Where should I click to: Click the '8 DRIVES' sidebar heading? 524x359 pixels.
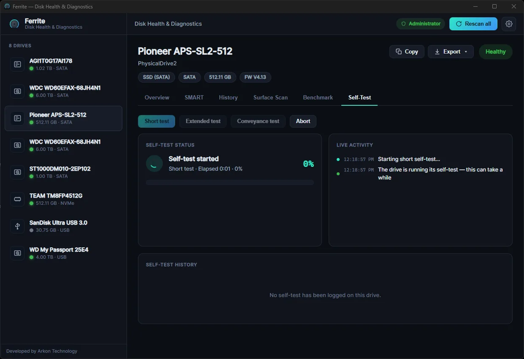pos(20,46)
